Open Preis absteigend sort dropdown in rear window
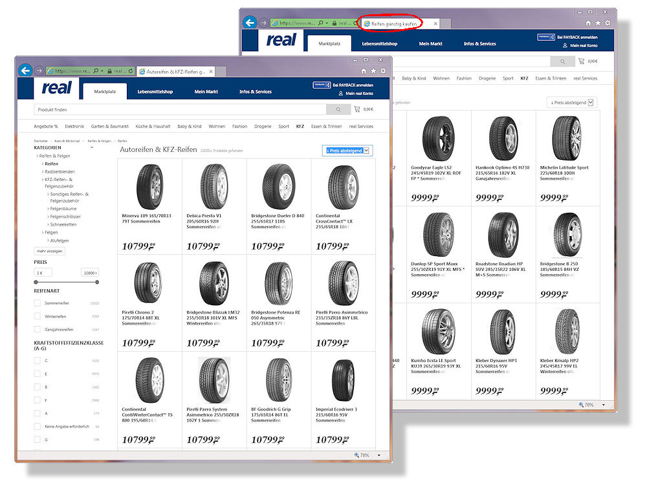Image resolution: width=647 pixels, height=485 pixels. pos(572,102)
